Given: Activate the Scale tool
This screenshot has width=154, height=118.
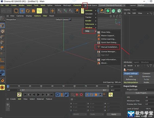Looking at the screenshot, I should coord(33,11).
